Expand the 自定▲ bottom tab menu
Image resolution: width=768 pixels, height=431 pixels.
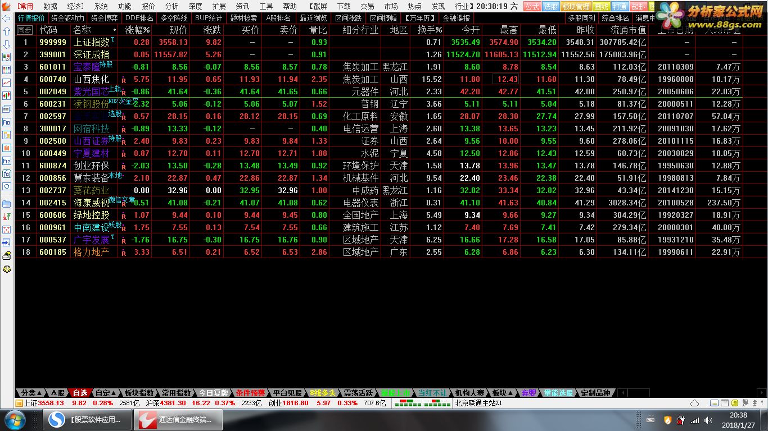tap(106, 393)
